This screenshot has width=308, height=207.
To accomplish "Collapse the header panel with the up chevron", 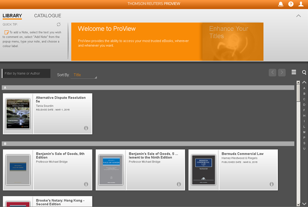I will pos(298,16).
